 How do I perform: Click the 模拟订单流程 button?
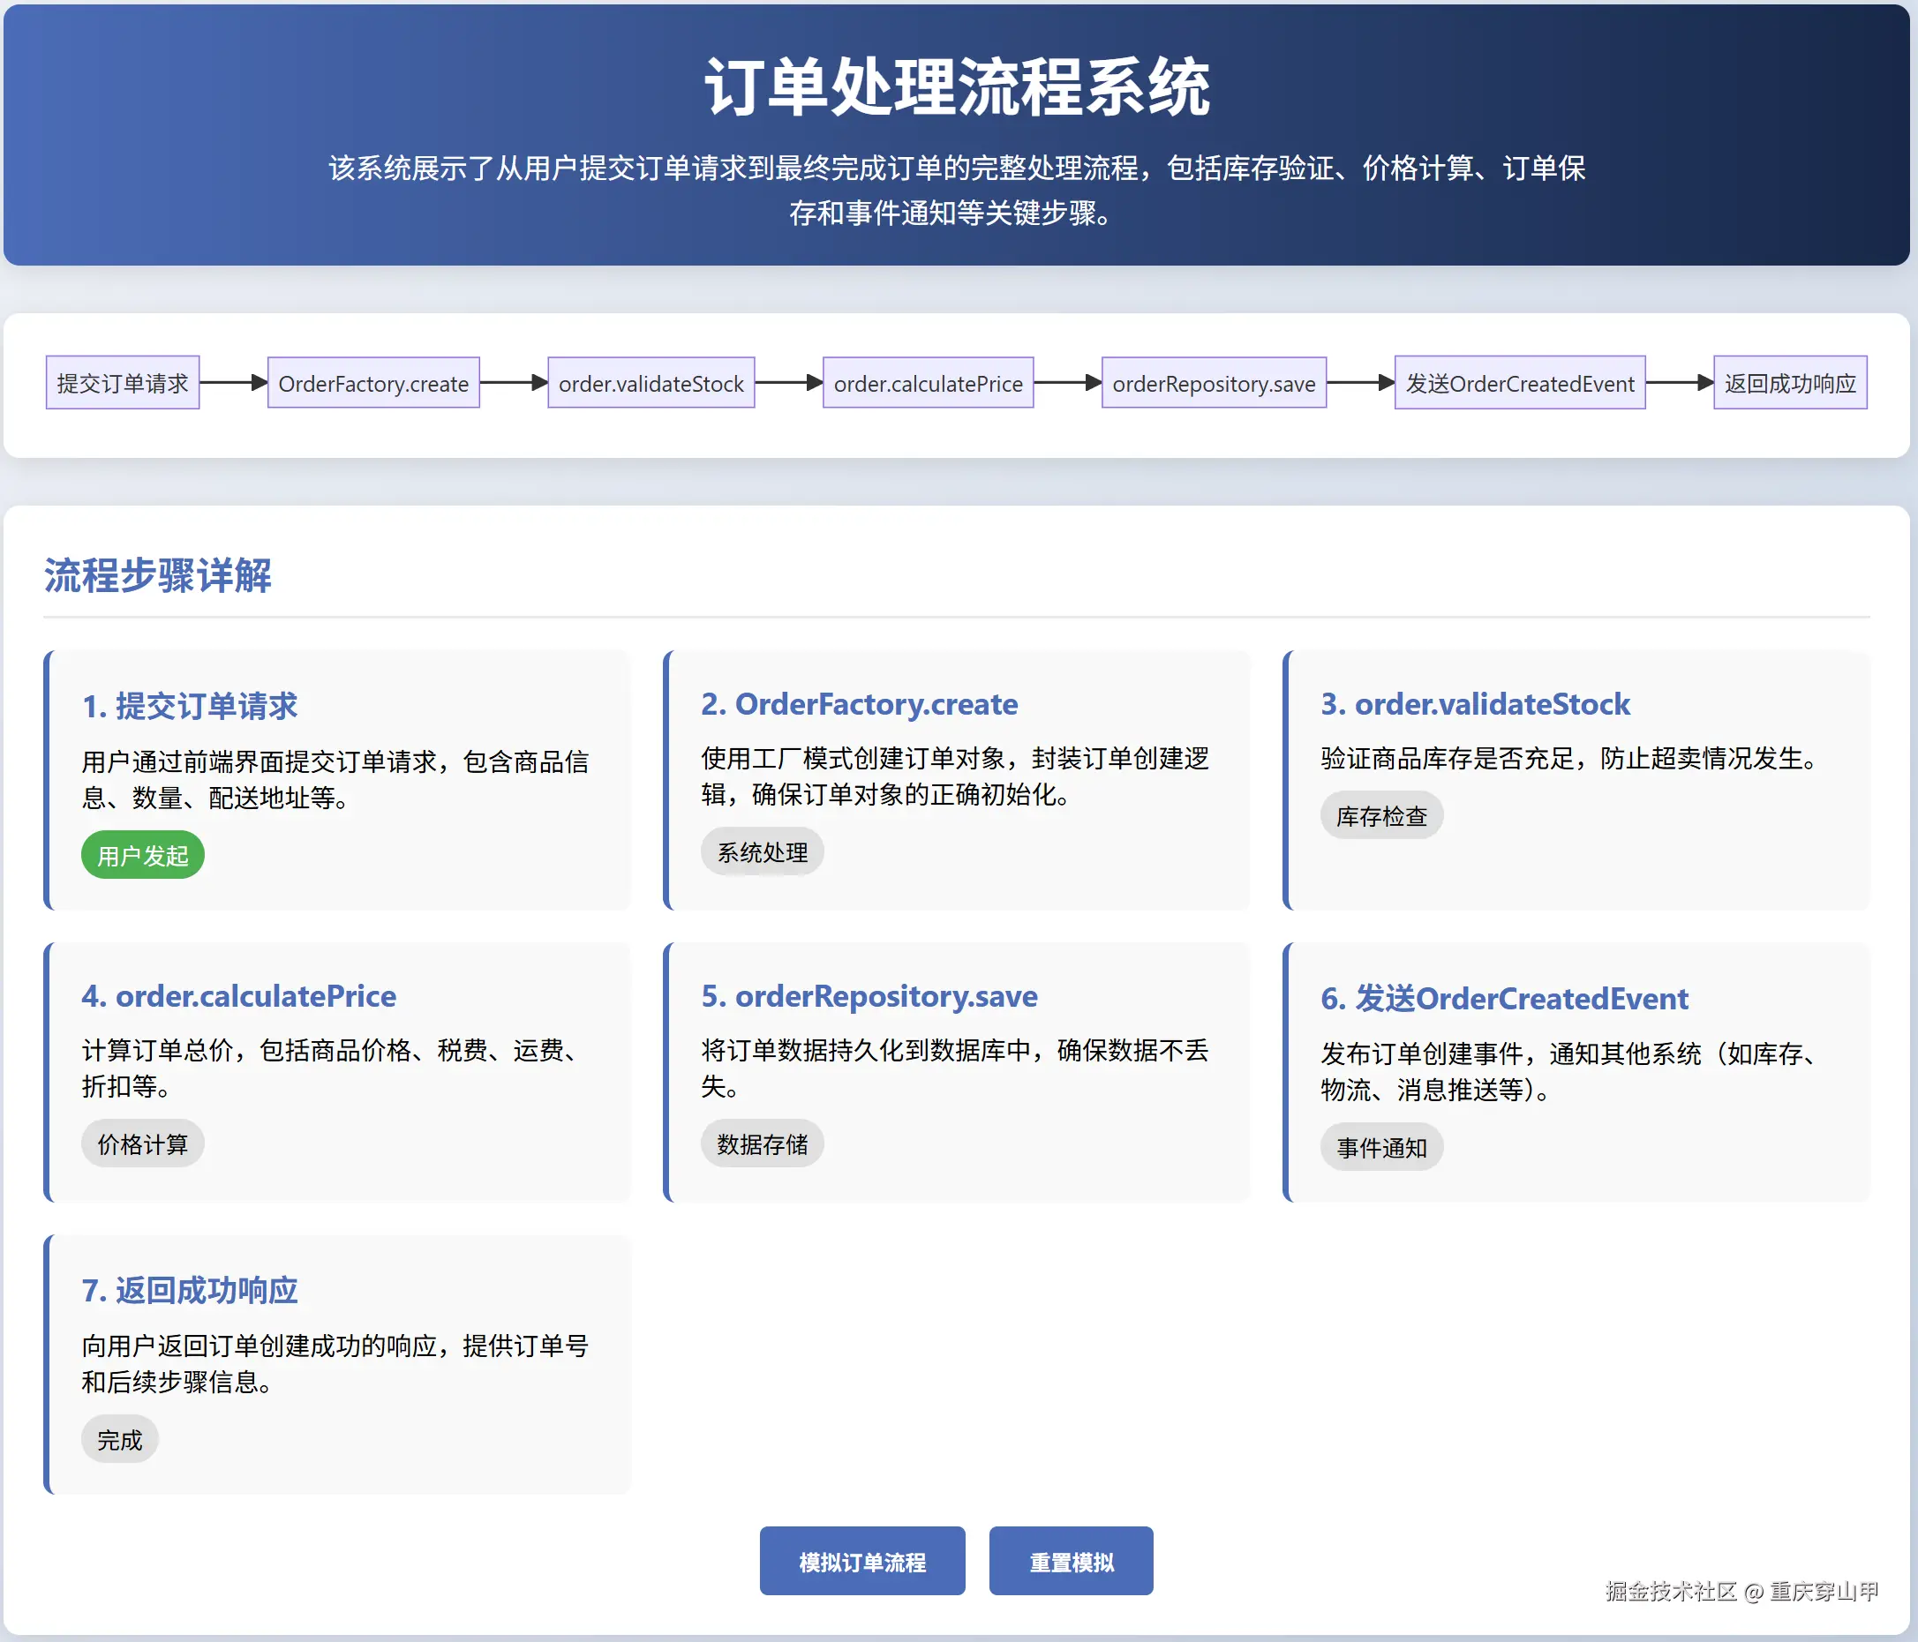pos(861,1561)
